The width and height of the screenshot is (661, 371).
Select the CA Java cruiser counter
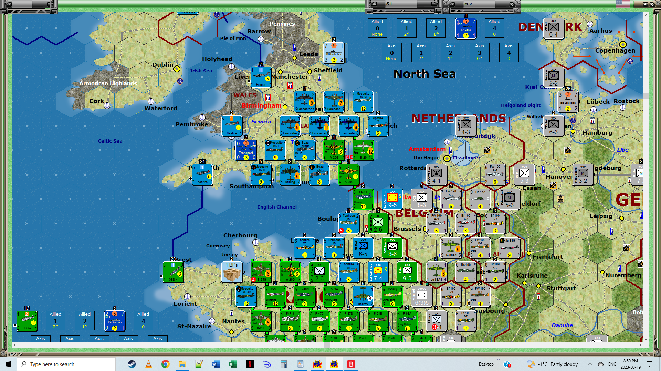click(x=466, y=28)
